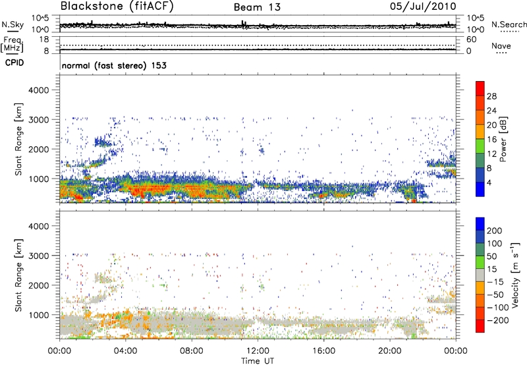Click the 'Beam 13' heading
Image resolution: width=527 pixels, height=365 pixels.
[257, 7]
